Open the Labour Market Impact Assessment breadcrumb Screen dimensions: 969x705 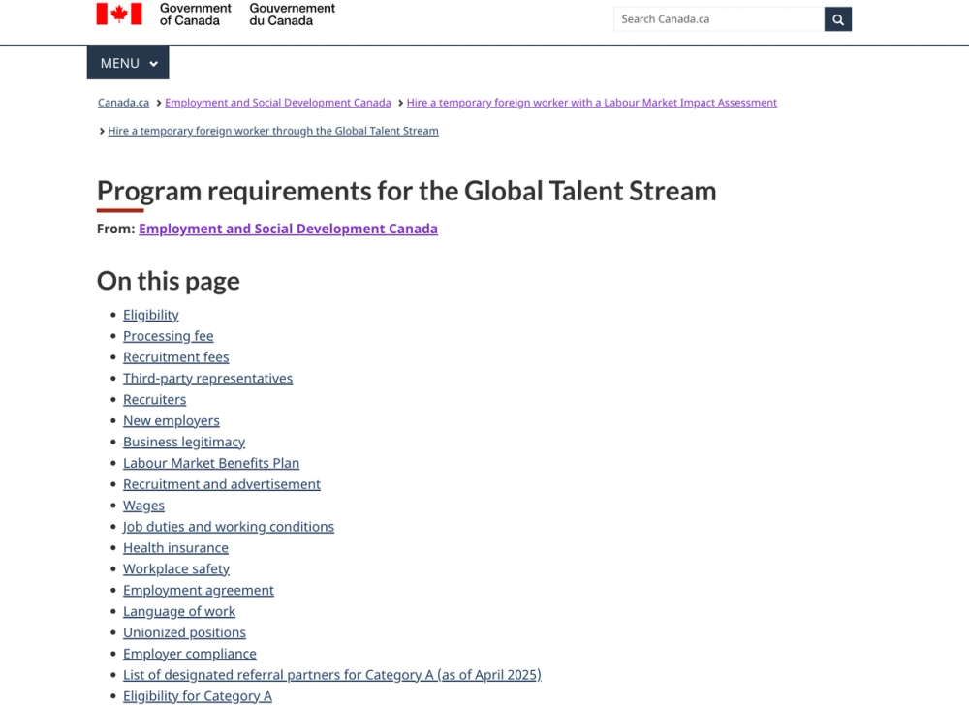pos(591,103)
